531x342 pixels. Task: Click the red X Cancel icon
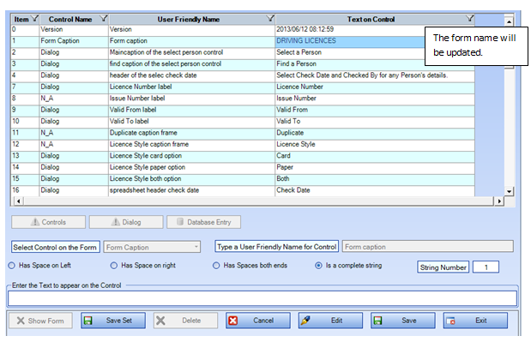[233, 321]
